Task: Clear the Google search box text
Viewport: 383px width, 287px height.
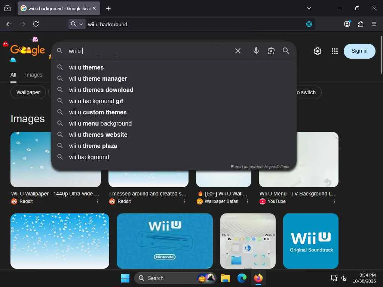Action: click(238, 51)
